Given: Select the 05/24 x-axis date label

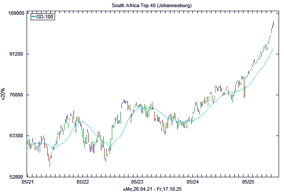Looking at the screenshot, I should tap(192, 182).
